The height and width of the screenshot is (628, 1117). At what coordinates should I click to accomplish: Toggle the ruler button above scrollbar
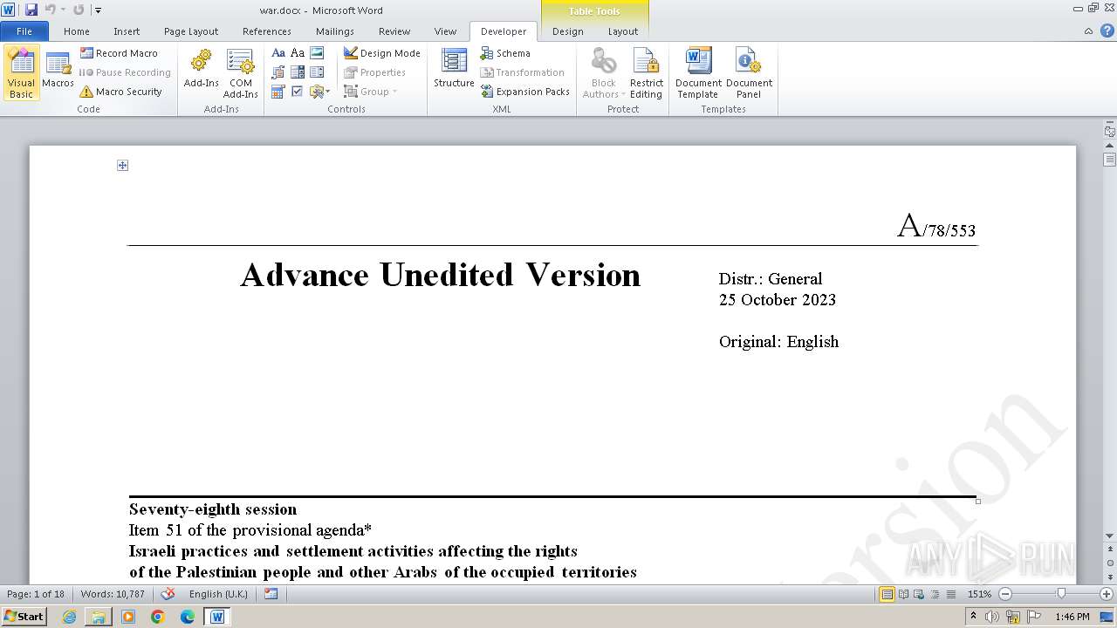pos(1109,131)
